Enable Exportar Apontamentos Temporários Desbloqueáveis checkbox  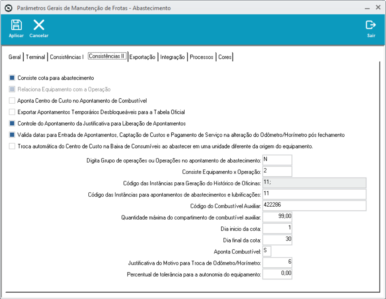tap(12, 112)
